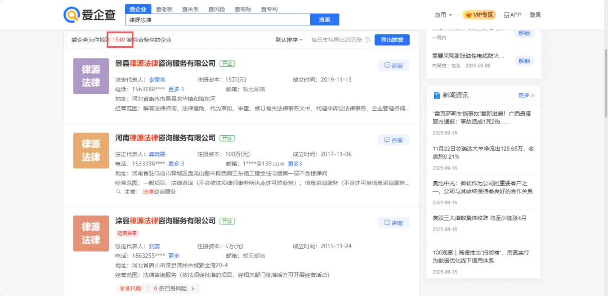Click 咨询 button for 河南律源法律

pyautogui.click(x=394, y=140)
